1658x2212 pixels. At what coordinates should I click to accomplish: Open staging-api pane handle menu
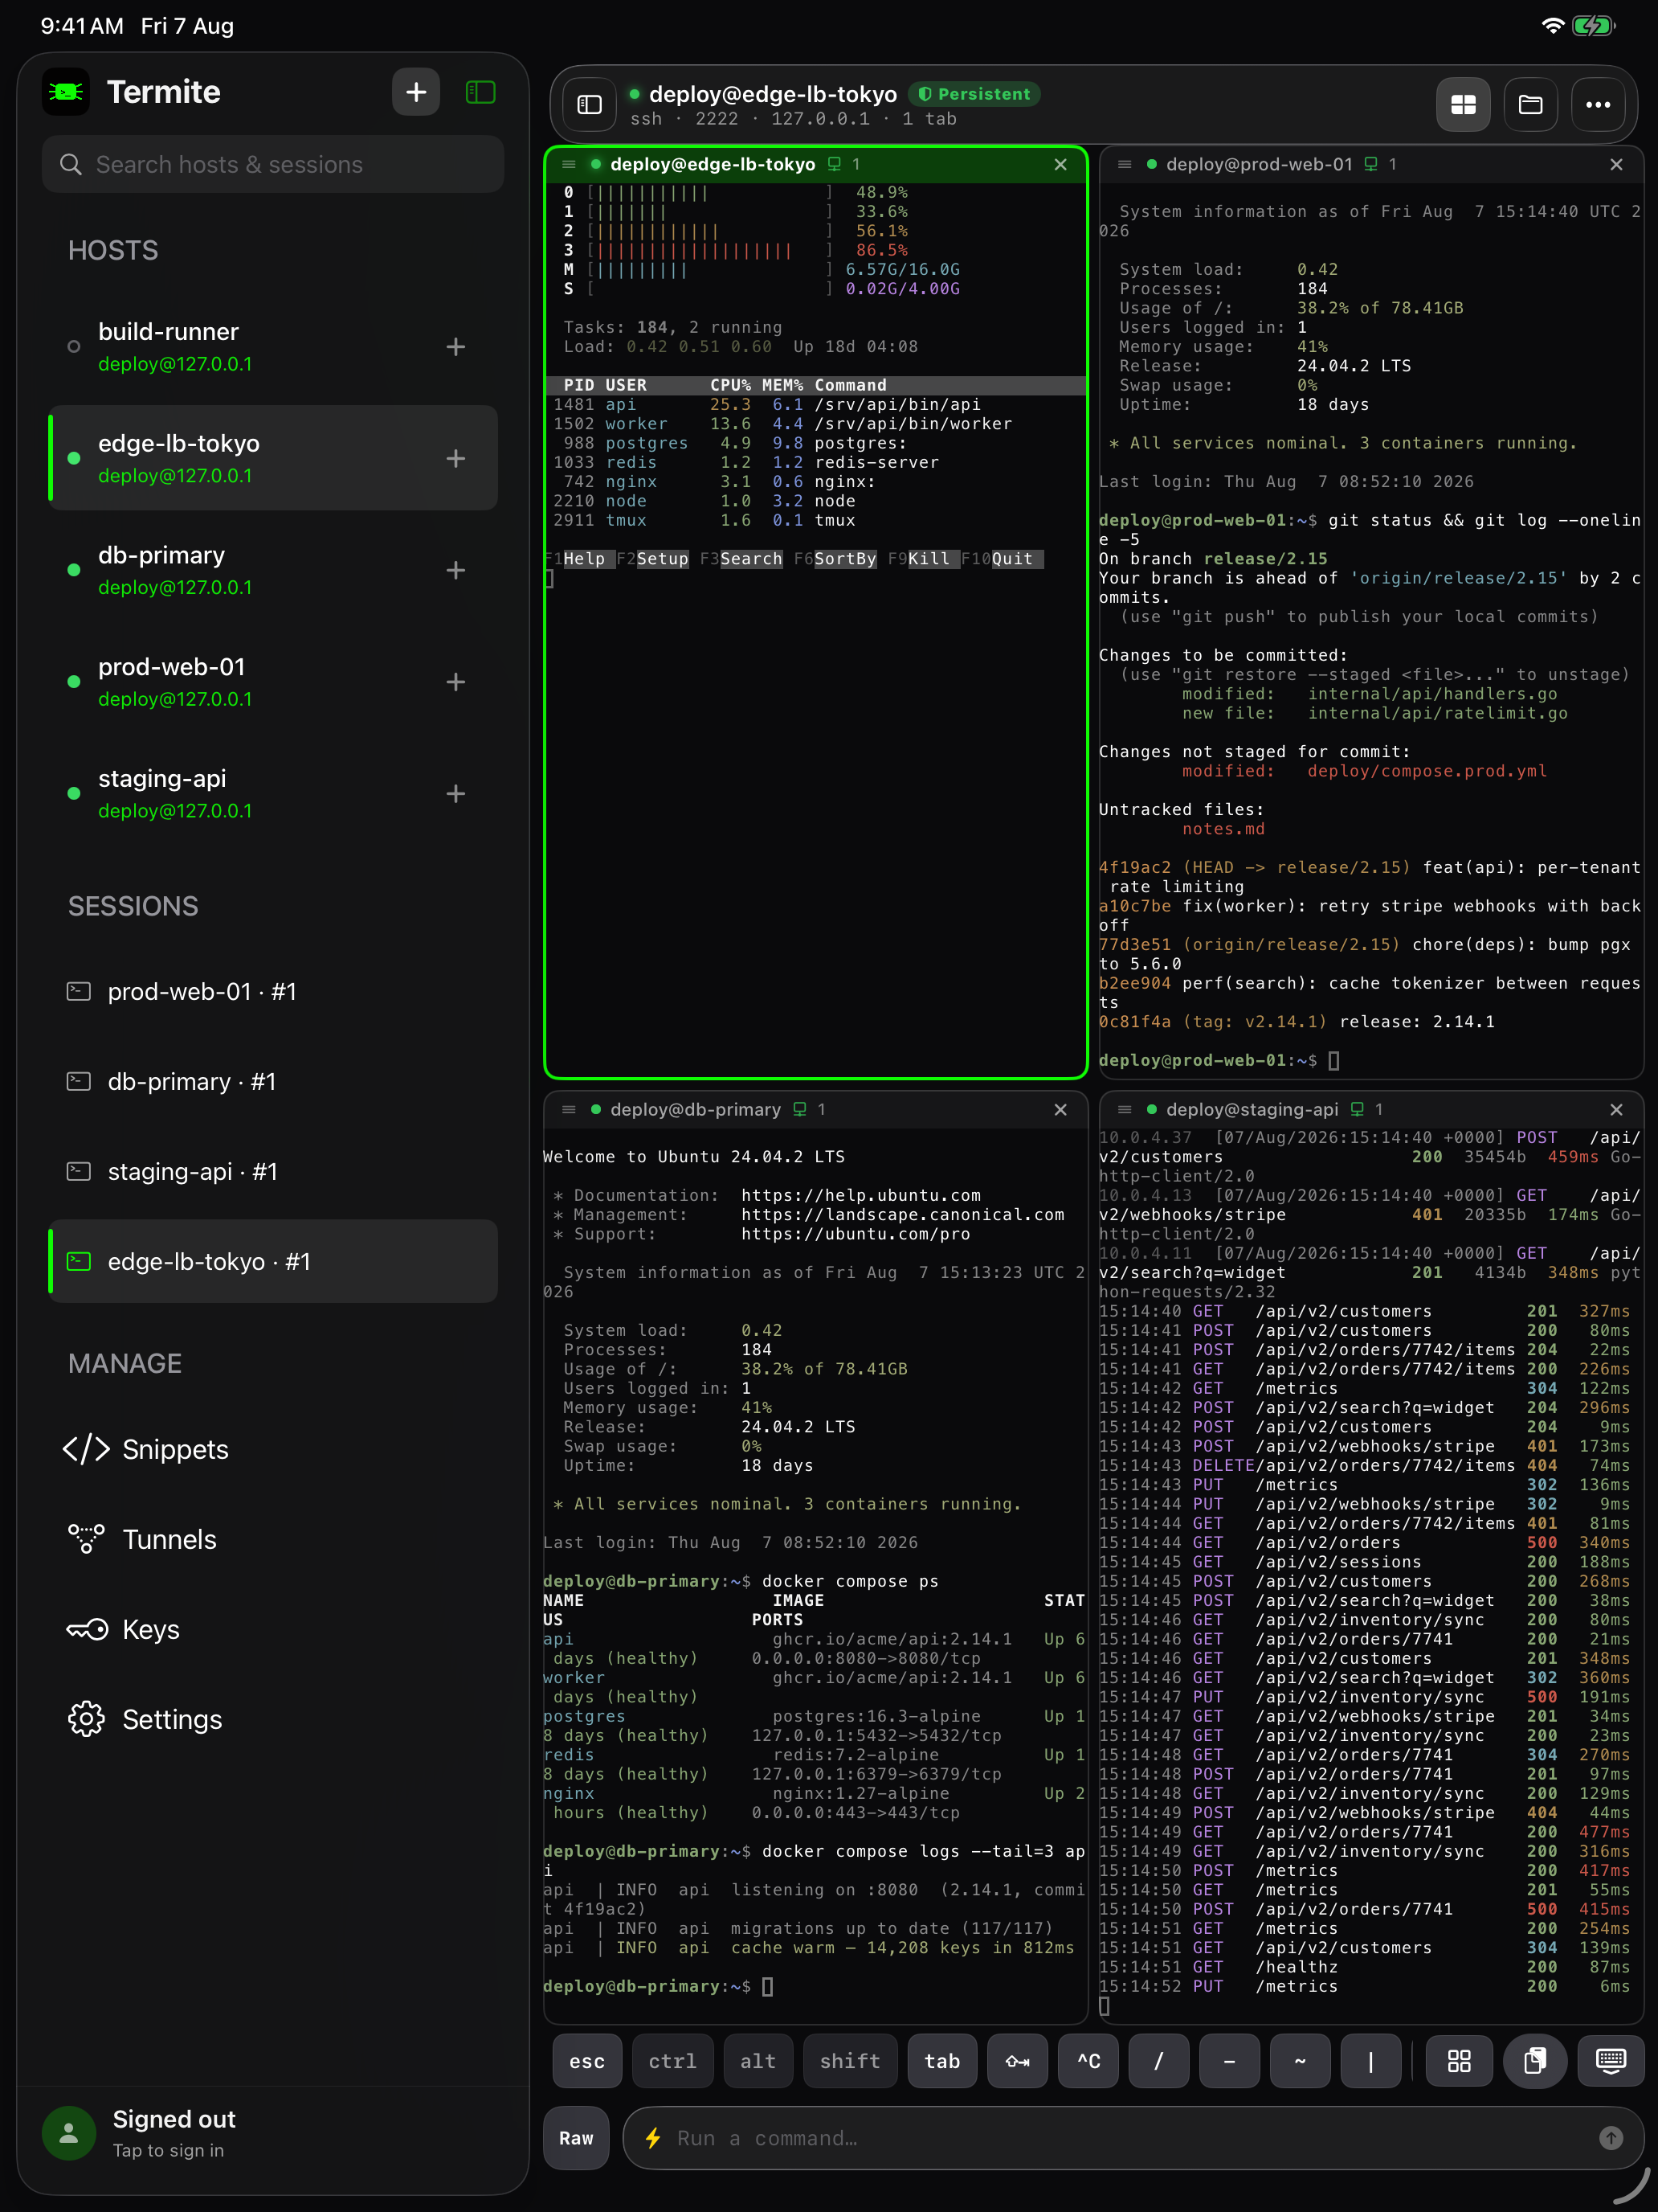click(x=1125, y=1109)
